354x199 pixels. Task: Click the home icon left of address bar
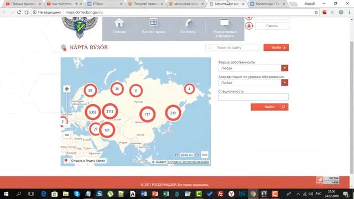pos(27,12)
